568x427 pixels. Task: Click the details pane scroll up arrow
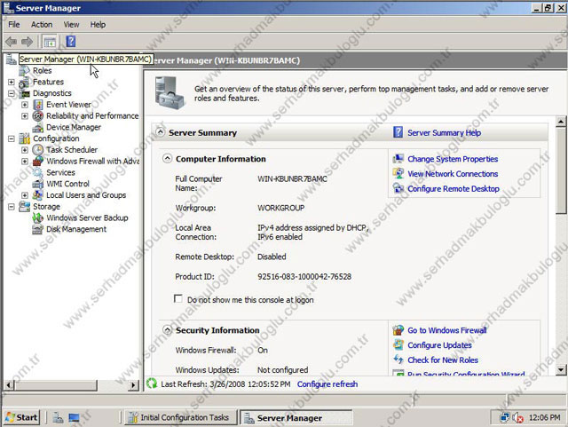560,122
